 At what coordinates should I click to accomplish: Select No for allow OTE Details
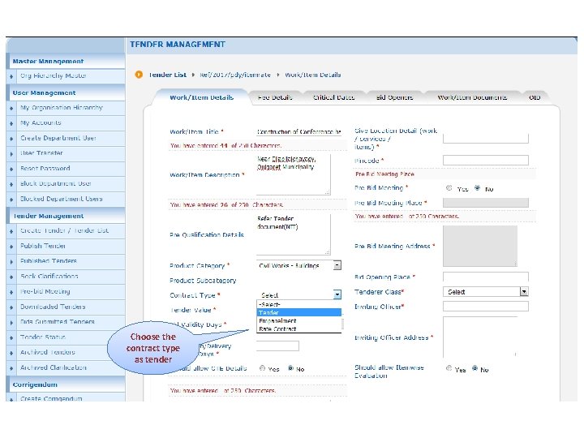(290, 368)
